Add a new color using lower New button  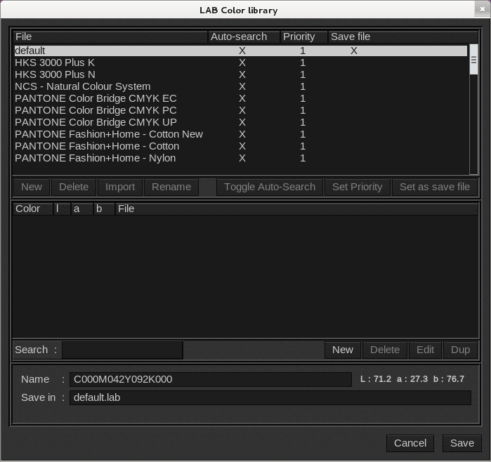point(343,350)
